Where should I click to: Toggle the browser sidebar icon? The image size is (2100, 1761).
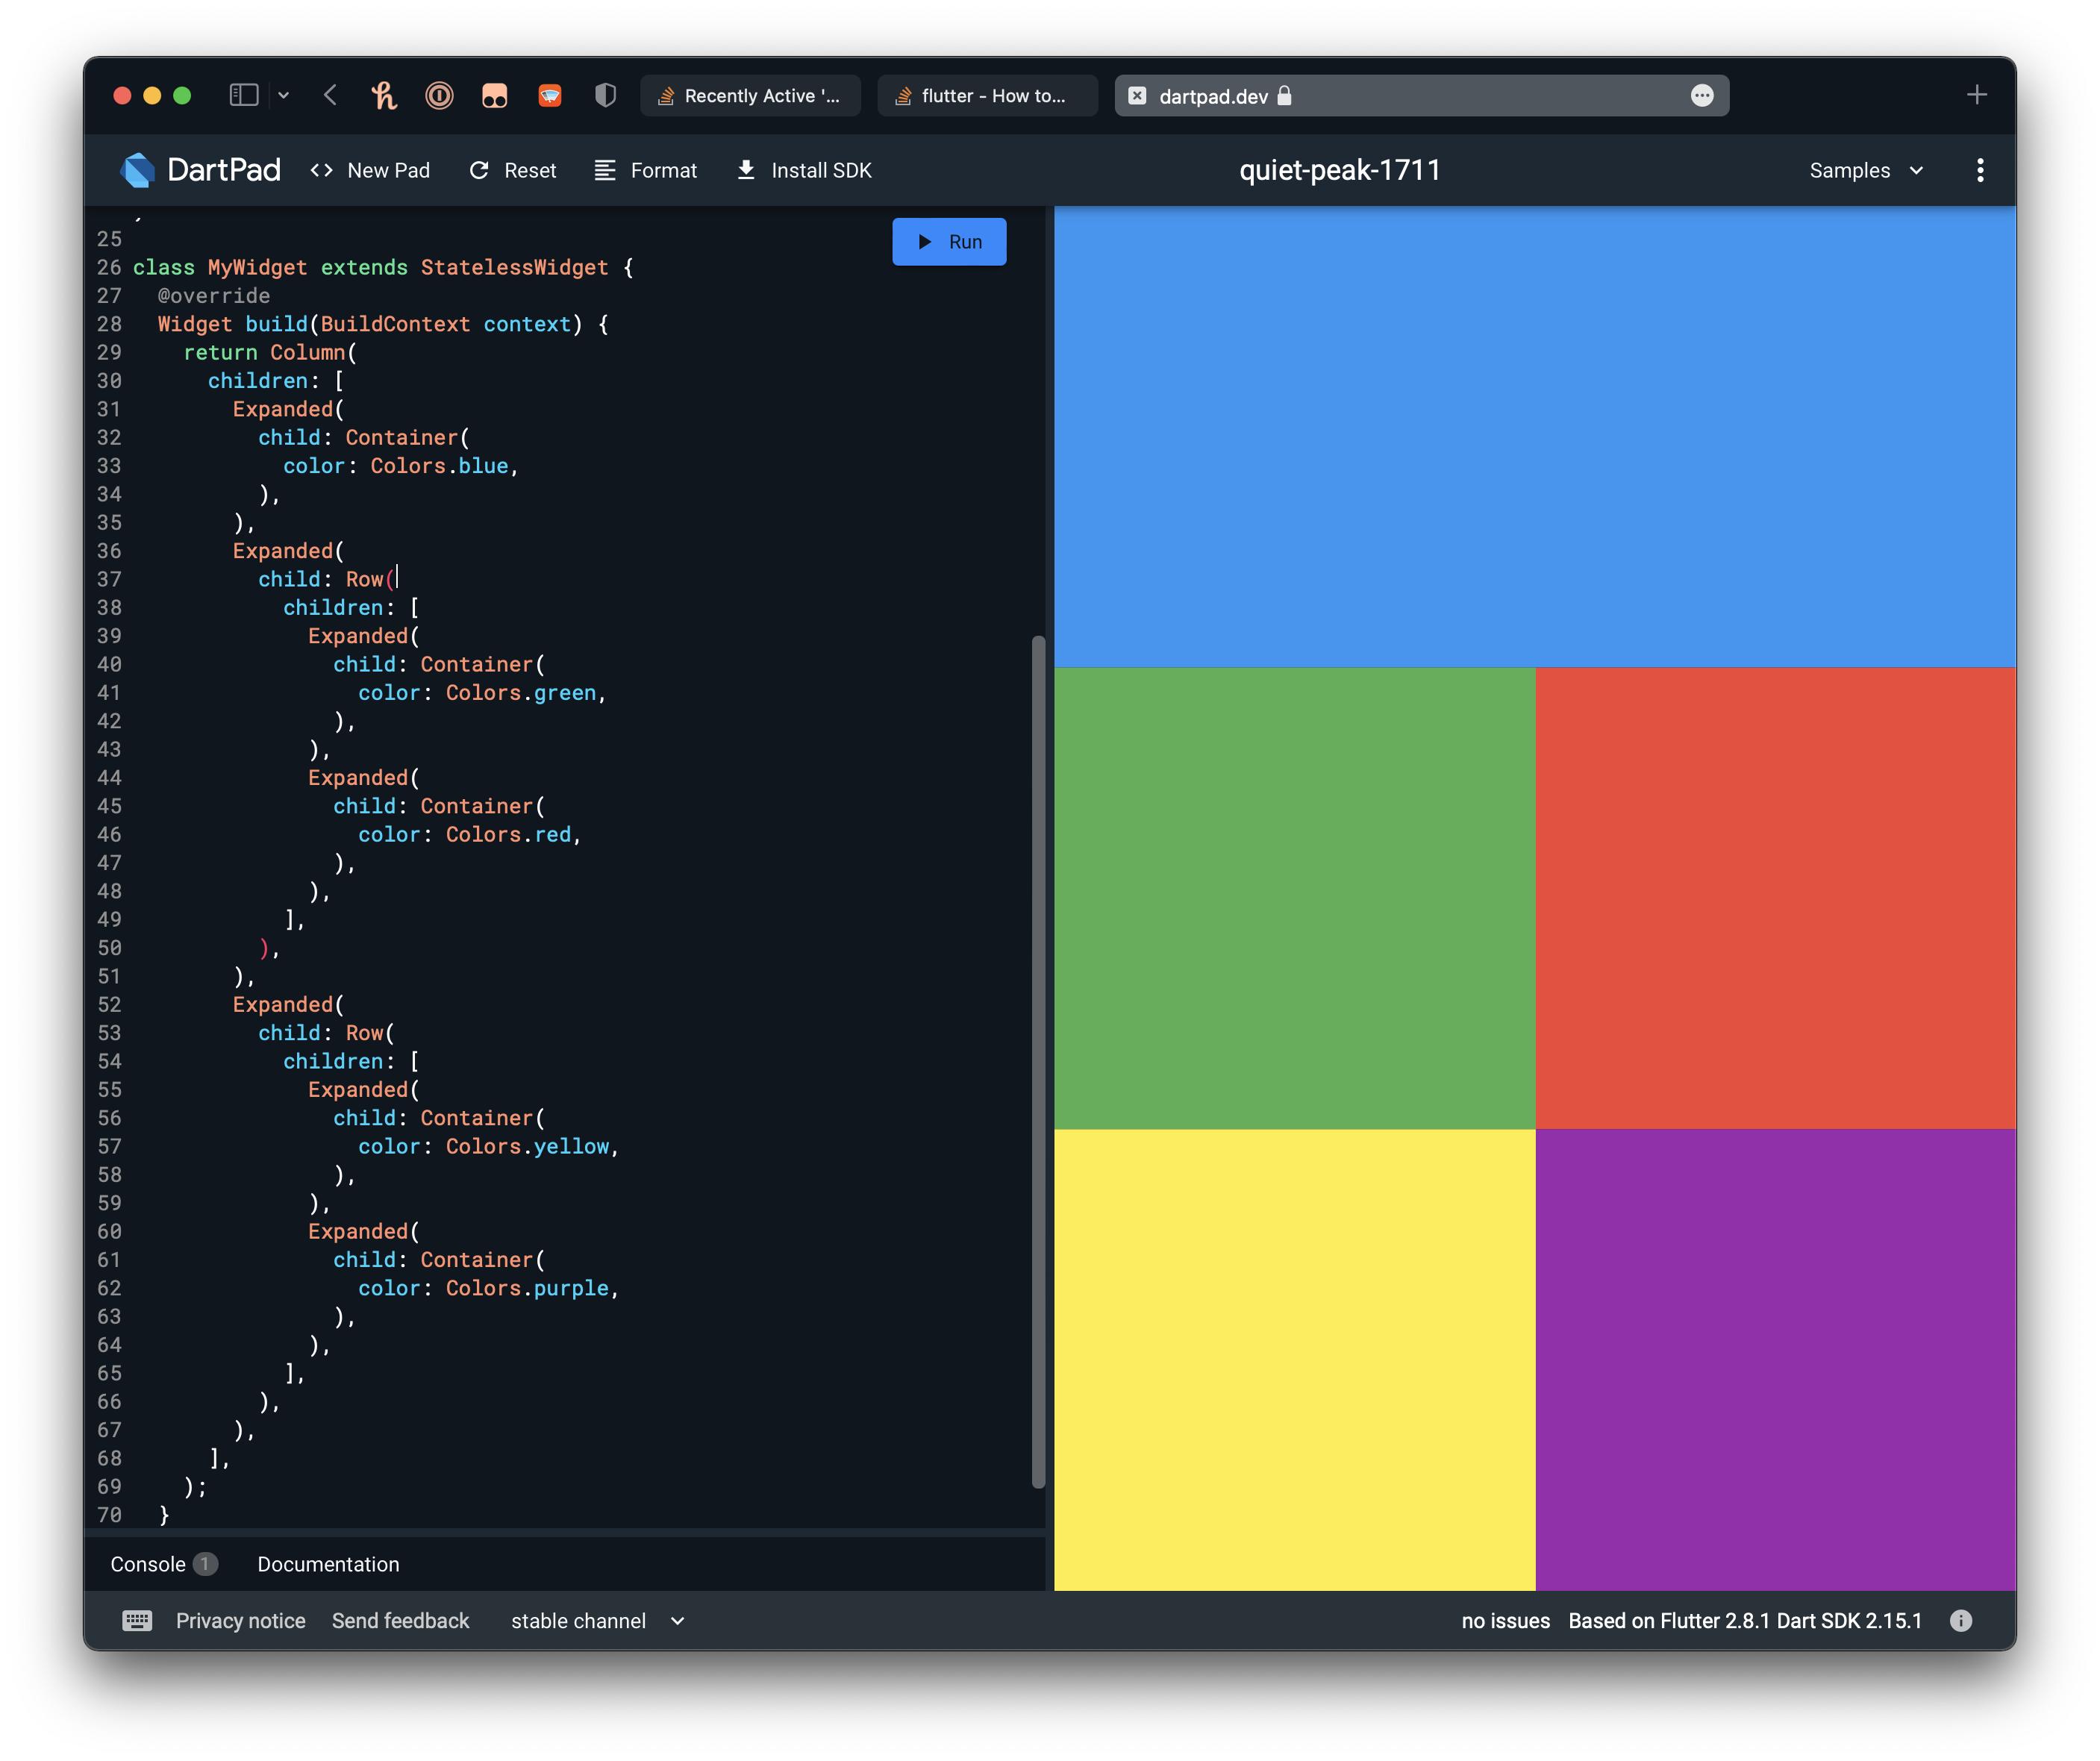point(244,95)
